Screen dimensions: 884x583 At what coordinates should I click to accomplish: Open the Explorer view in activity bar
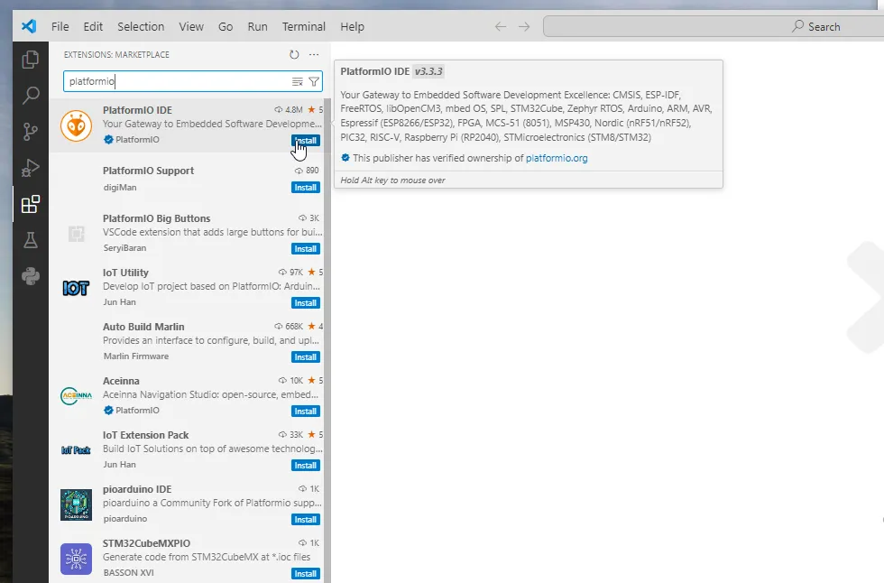(x=31, y=60)
